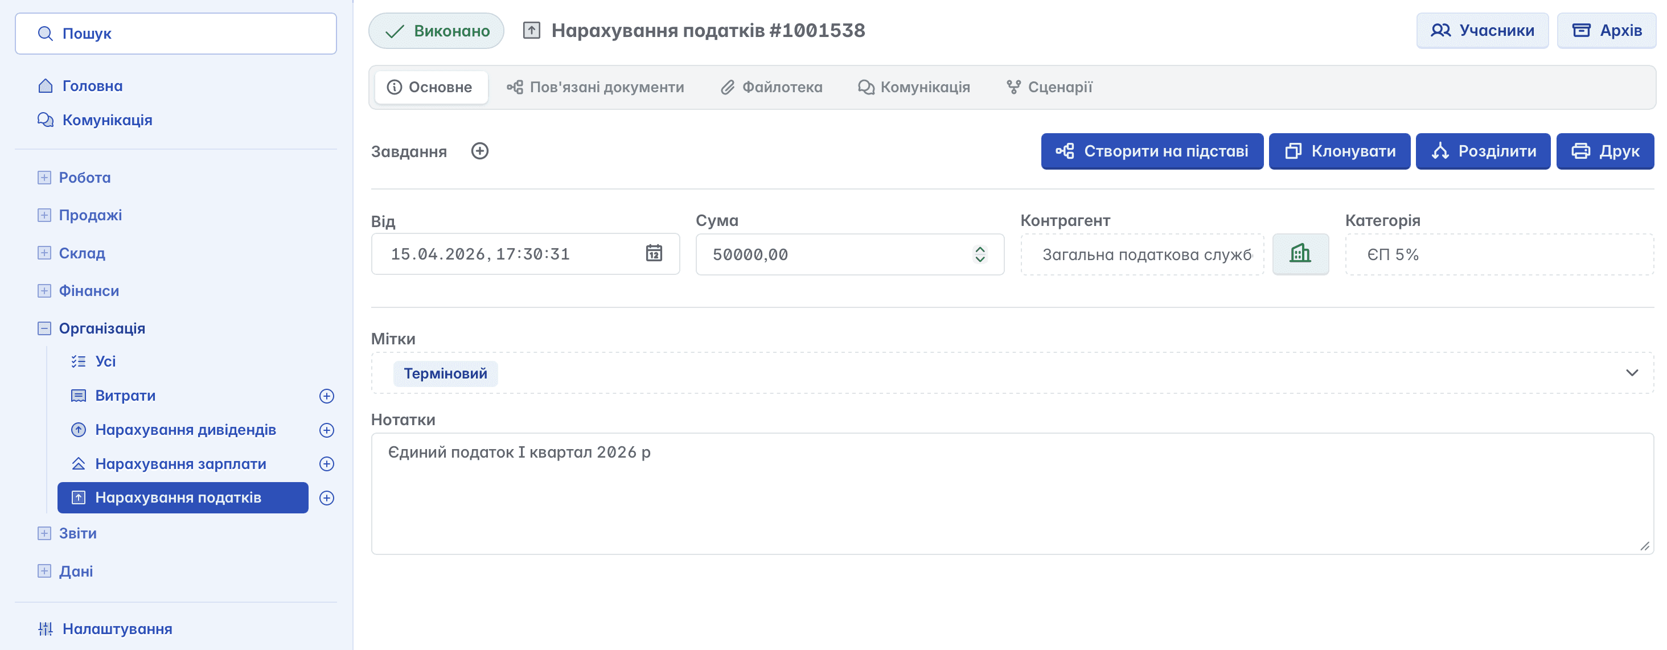The image size is (1667, 650).
Task: Expand the Фінанси section
Action: click(x=44, y=291)
